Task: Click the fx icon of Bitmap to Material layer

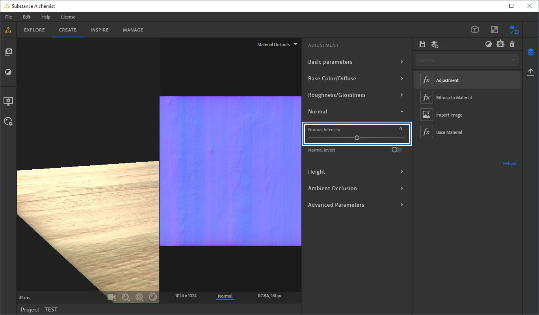Action: 427,97
